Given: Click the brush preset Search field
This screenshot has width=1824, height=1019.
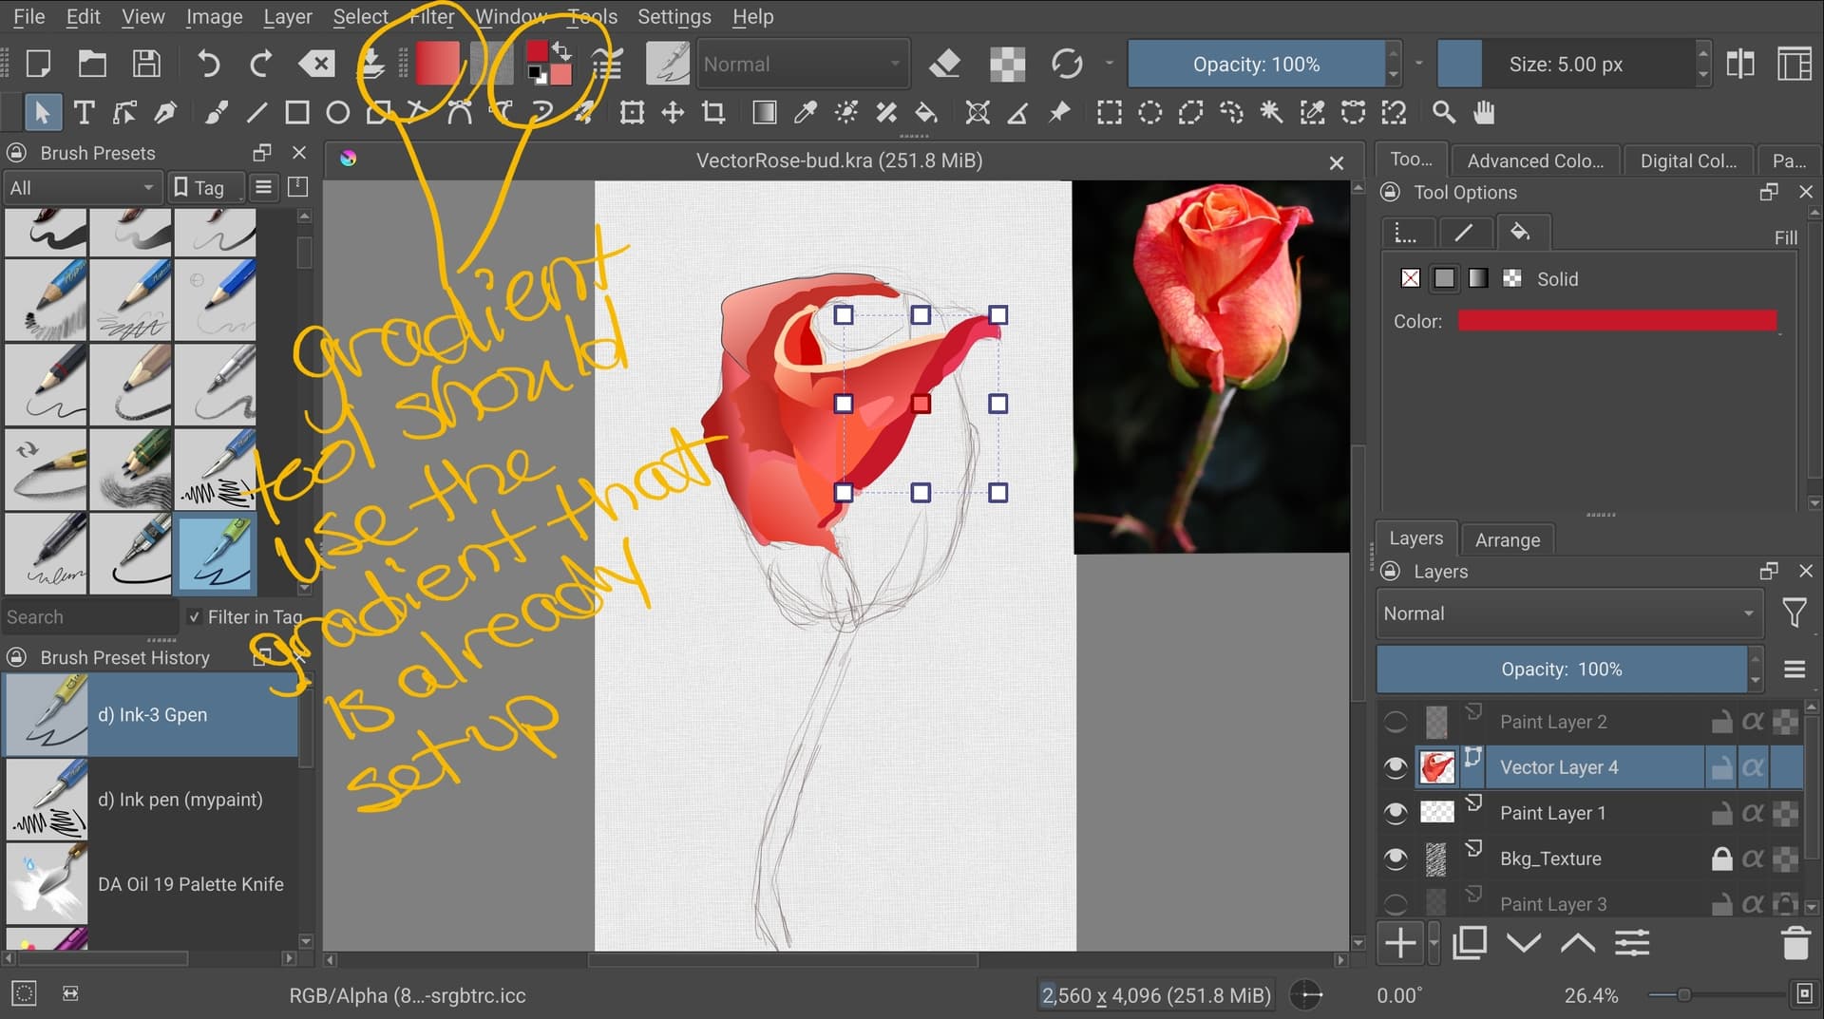Looking at the screenshot, I should point(90,617).
